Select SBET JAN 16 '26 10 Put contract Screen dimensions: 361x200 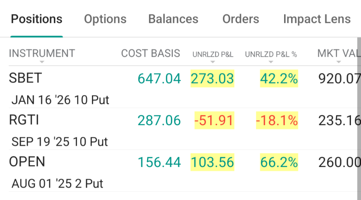[60, 100]
